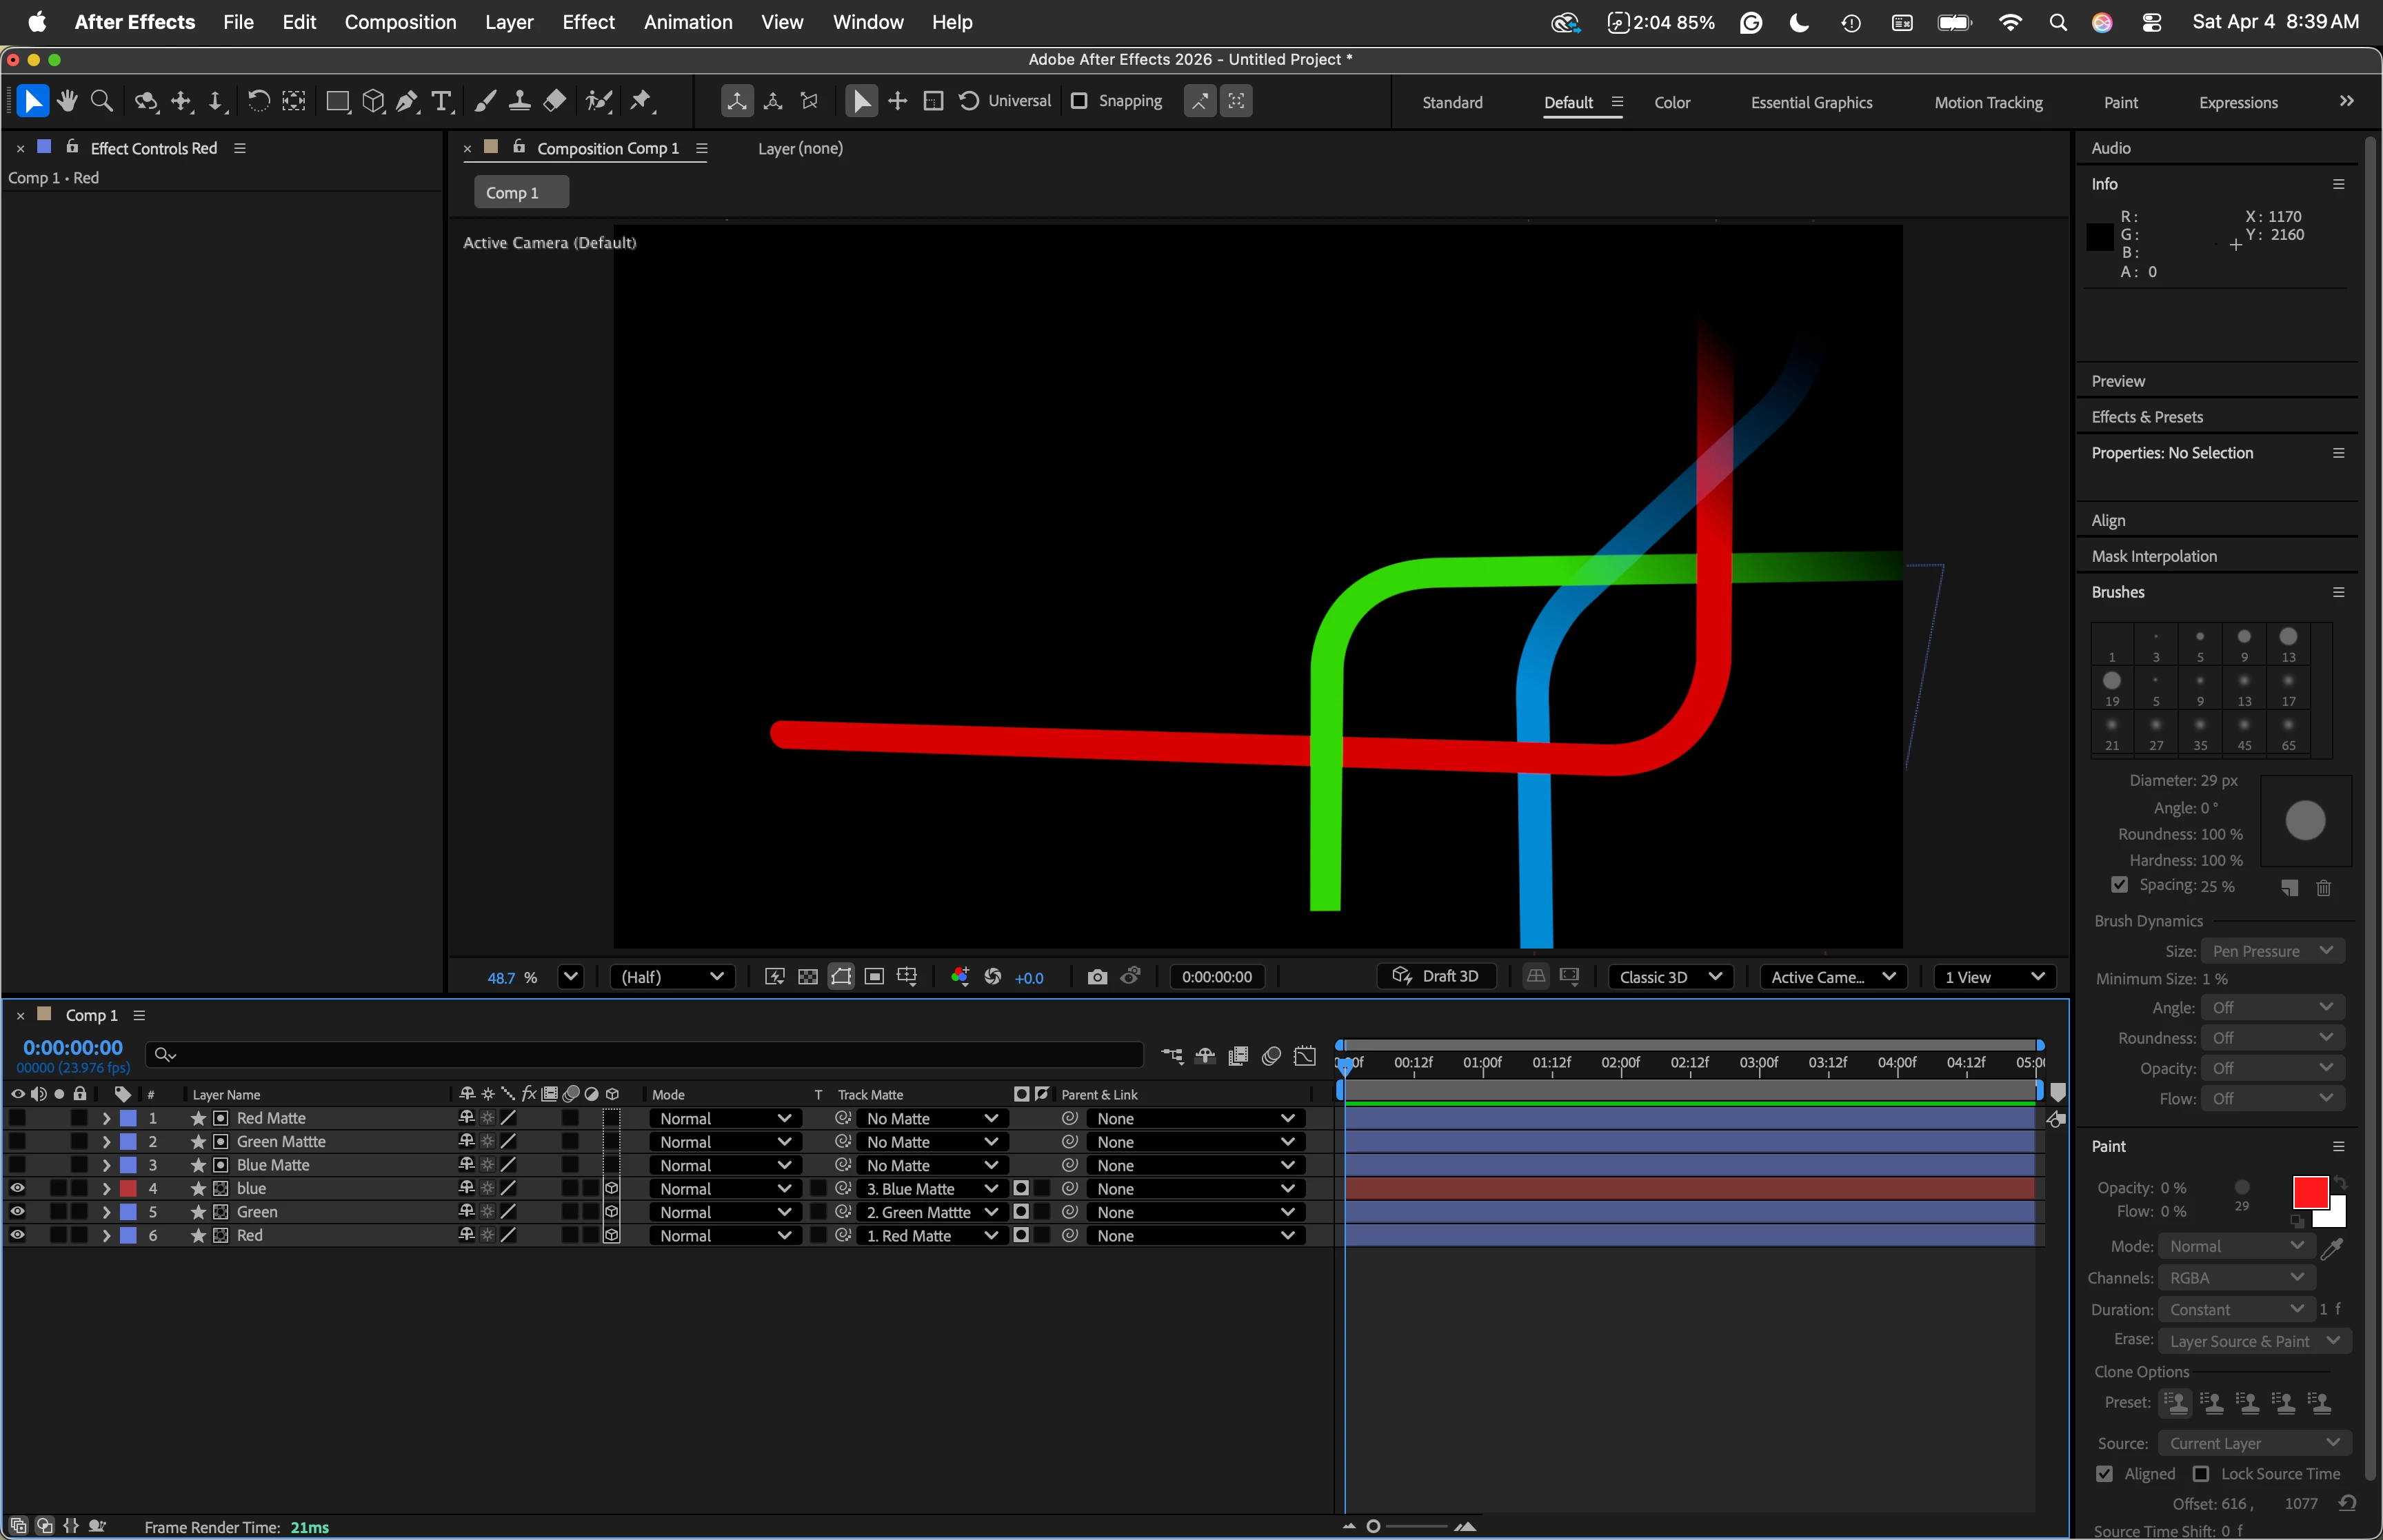
Task: Select the Pen tool in toolbar
Action: [x=407, y=101]
